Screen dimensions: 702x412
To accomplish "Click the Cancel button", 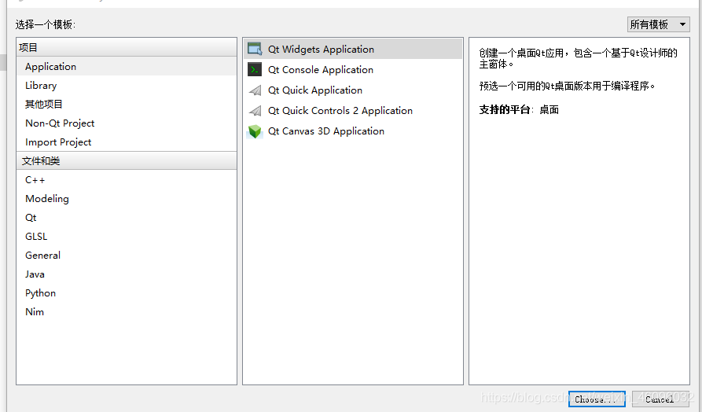I will [660, 399].
